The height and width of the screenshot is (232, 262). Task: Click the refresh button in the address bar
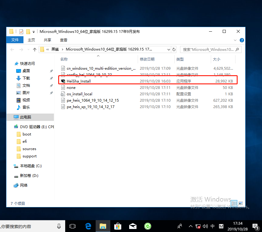tap(174, 49)
